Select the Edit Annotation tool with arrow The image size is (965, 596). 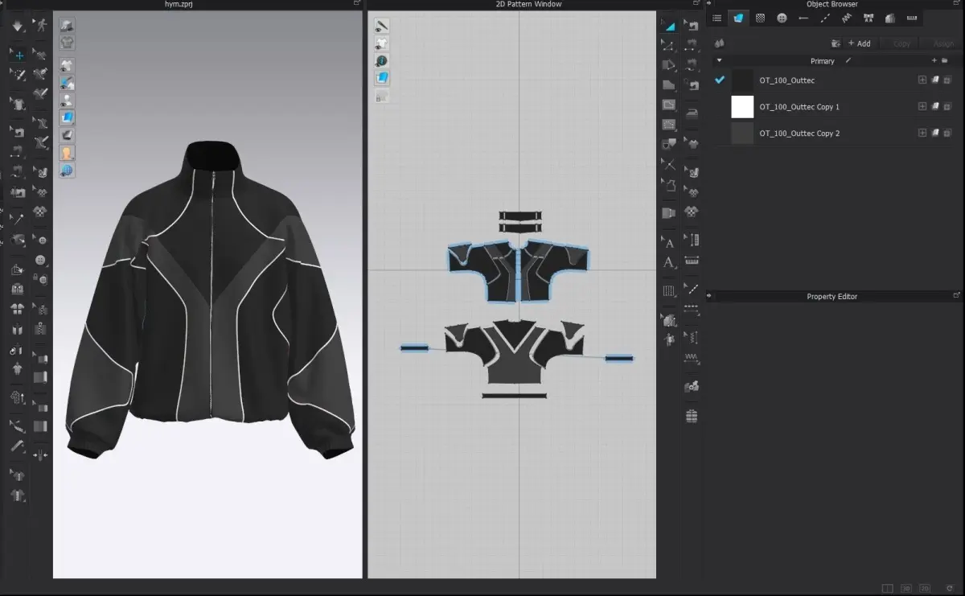pyautogui.click(x=669, y=242)
